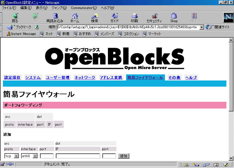Open the 表示(V) menu
This screenshot has width=234, height=168.
tap(42, 8)
